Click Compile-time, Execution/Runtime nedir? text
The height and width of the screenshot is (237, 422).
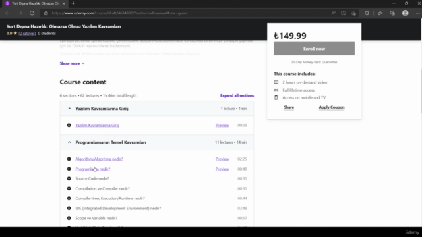110,198
